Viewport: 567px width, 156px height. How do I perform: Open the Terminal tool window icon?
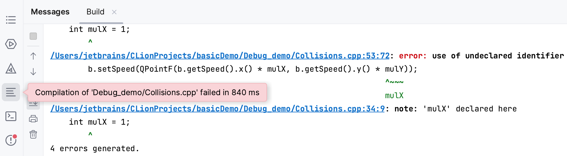click(11, 116)
